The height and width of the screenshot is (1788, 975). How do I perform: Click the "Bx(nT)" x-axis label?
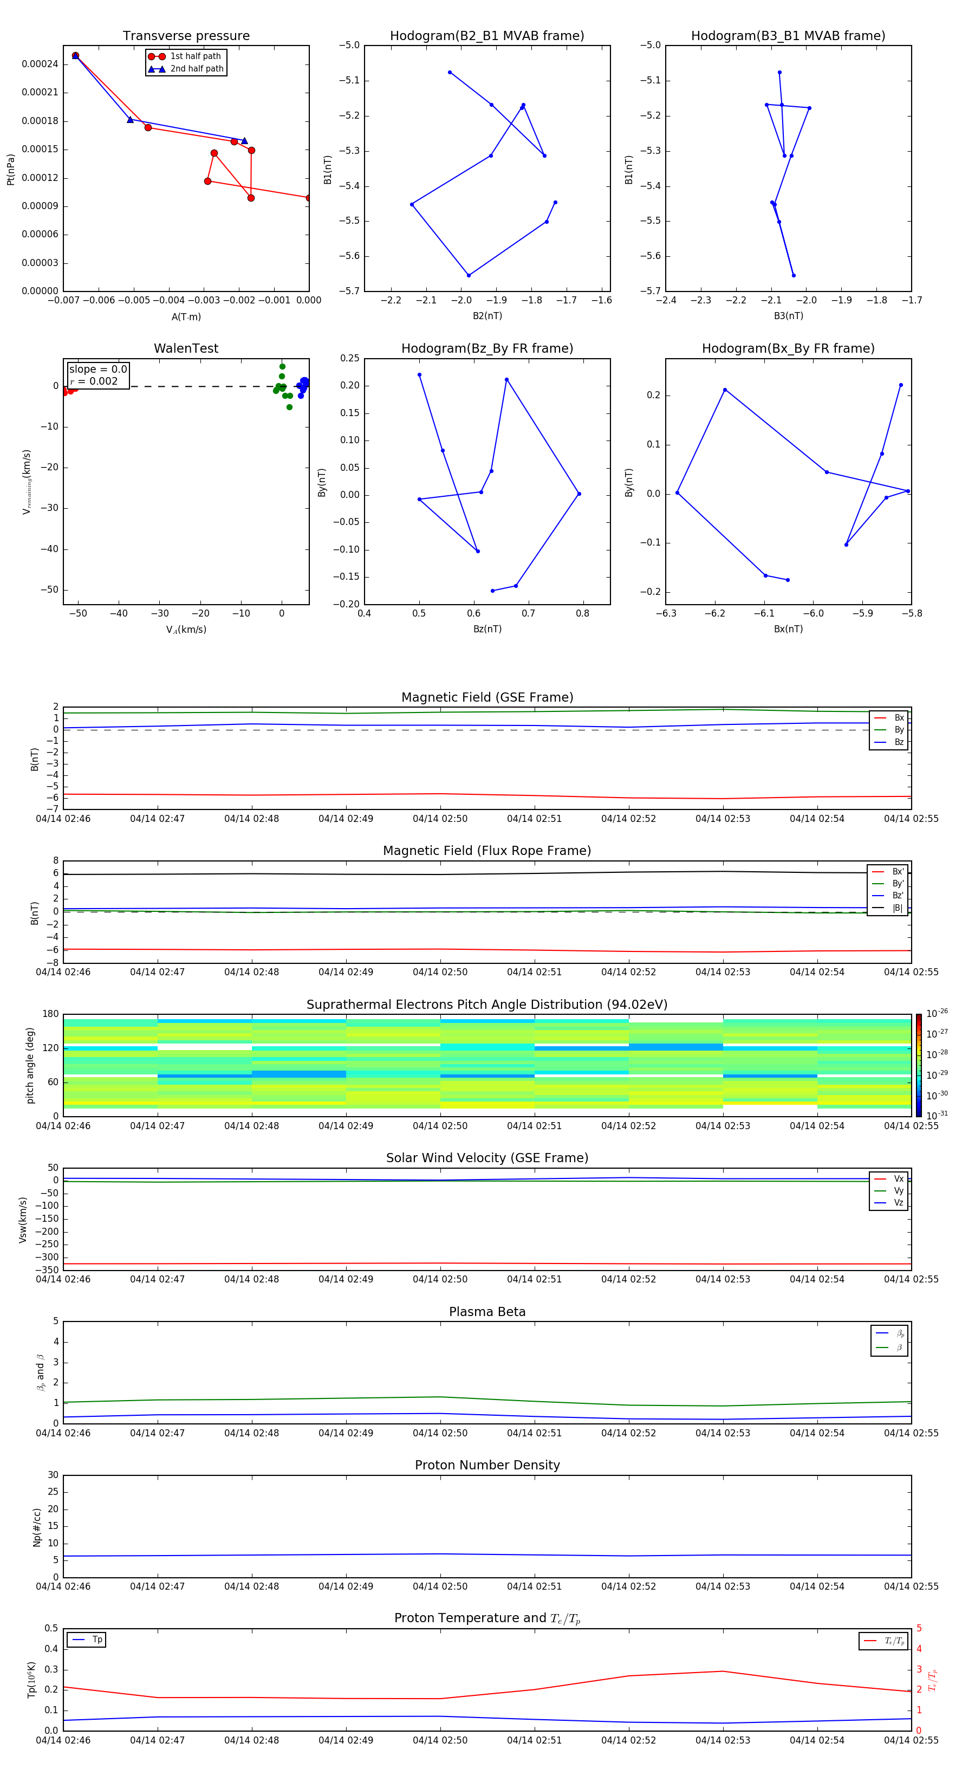(788, 629)
